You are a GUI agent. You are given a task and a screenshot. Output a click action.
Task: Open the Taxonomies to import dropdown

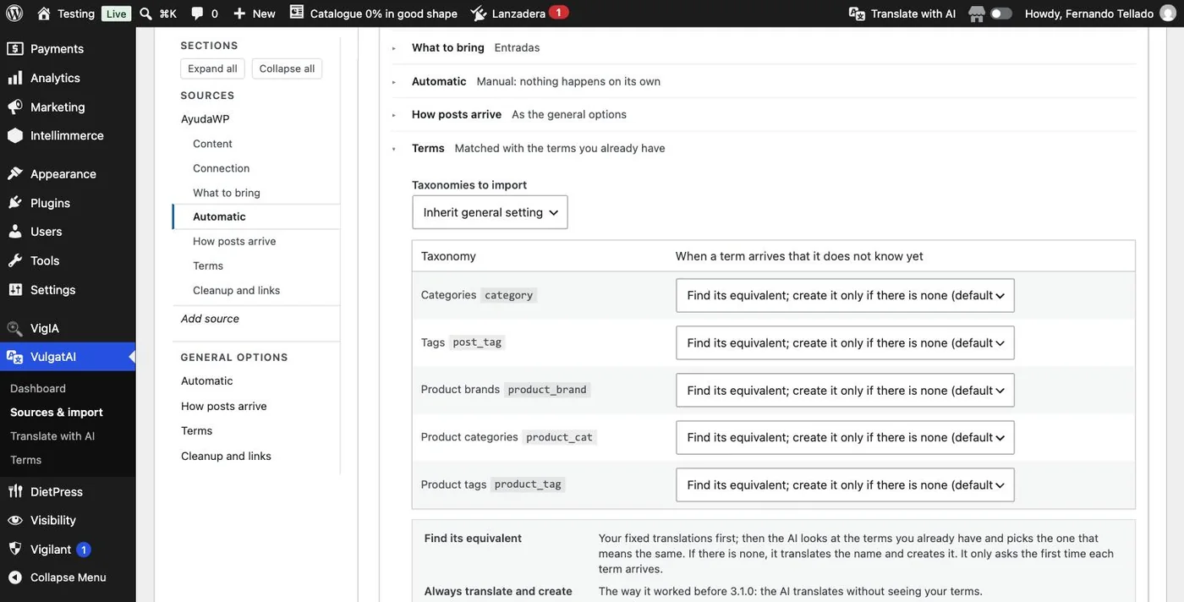click(x=490, y=212)
